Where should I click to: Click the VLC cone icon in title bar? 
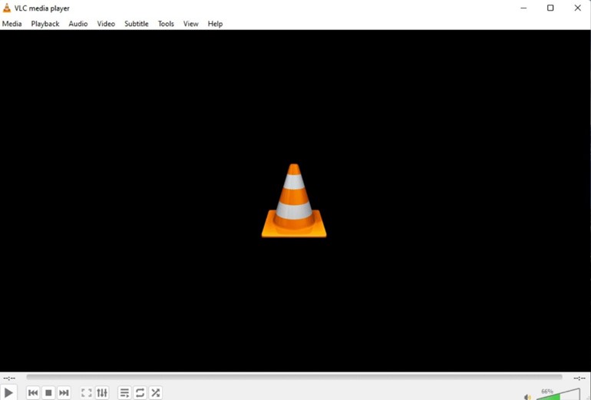[7, 8]
